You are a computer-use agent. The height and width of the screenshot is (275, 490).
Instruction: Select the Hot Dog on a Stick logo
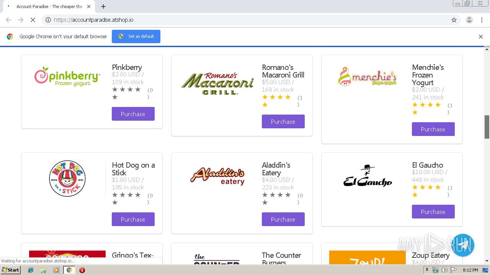[x=67, y=178]
